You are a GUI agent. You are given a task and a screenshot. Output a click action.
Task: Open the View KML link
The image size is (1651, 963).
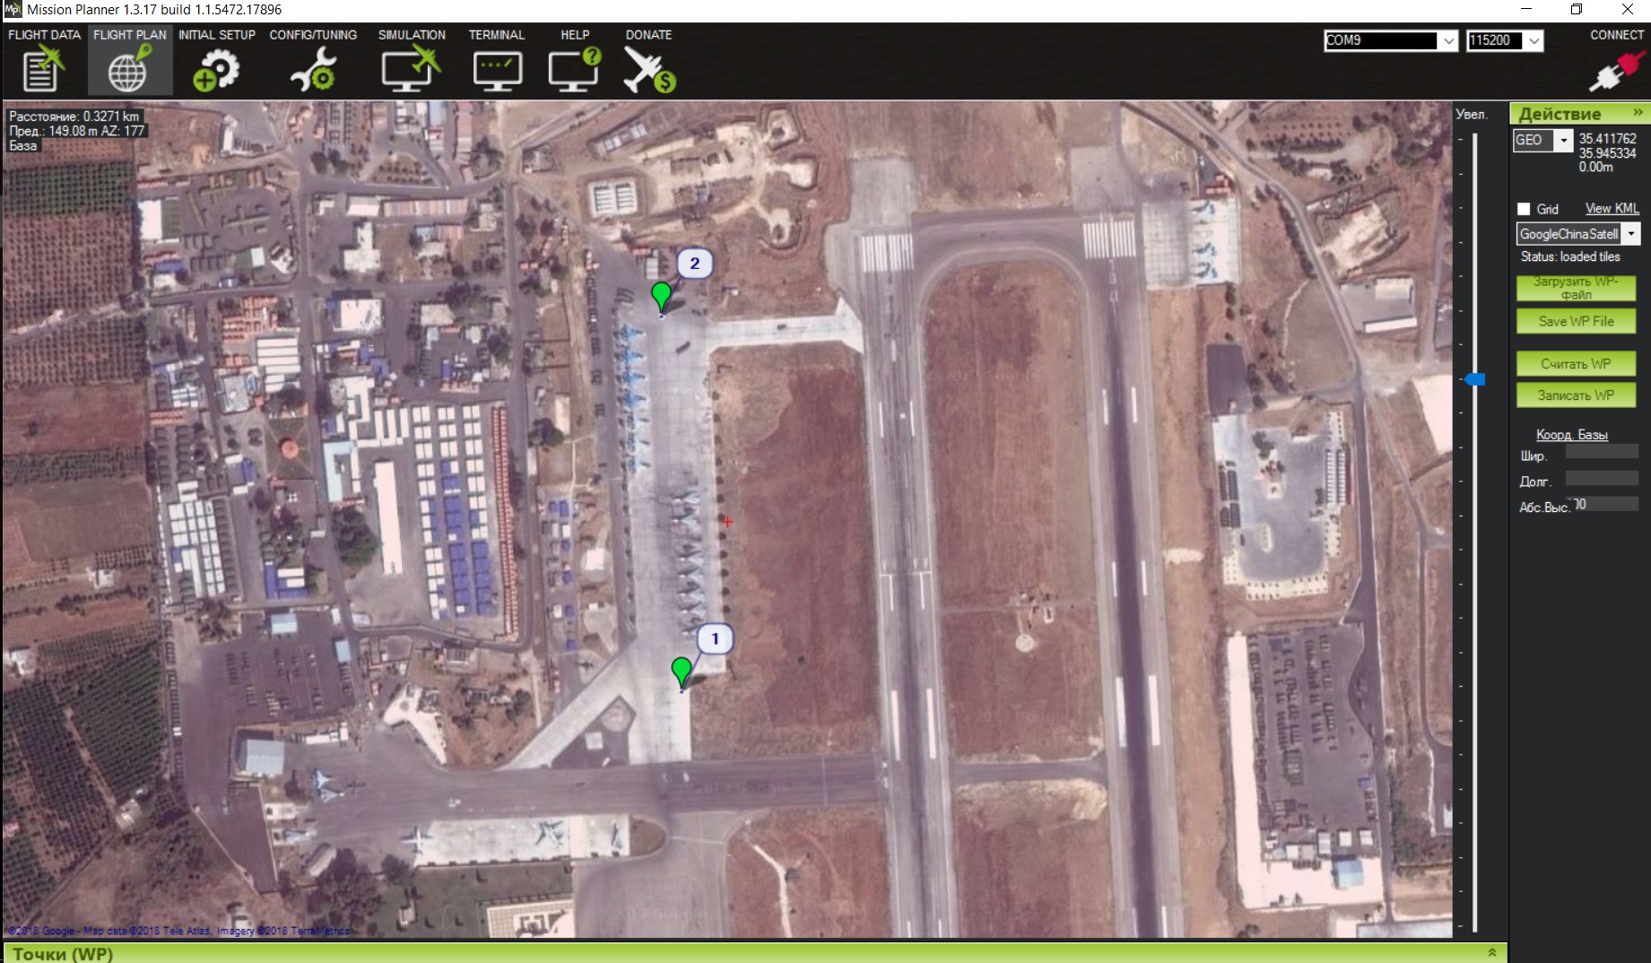pos(1612,209)
